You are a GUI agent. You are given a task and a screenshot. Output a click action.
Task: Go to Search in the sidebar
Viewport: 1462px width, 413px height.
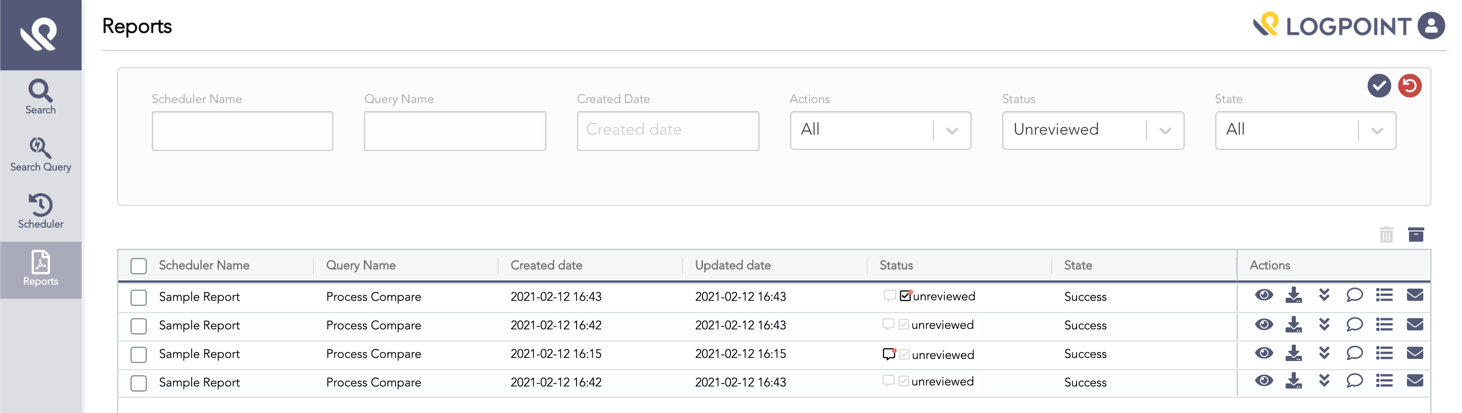click(40, 97)
